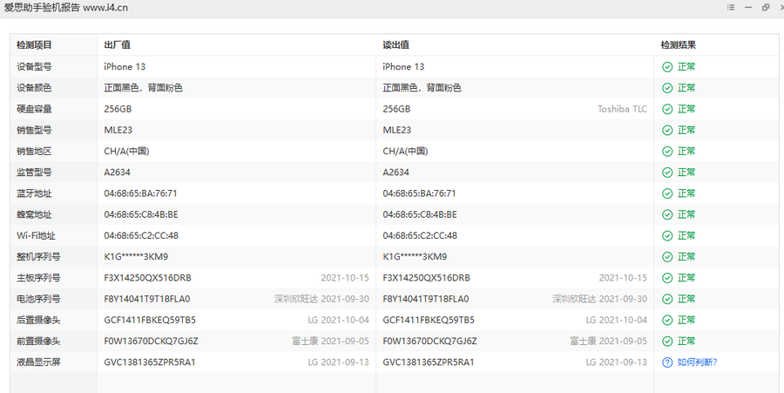
Task: Click the green check icon in 设备颜色 row
Action: coord(667,88)
